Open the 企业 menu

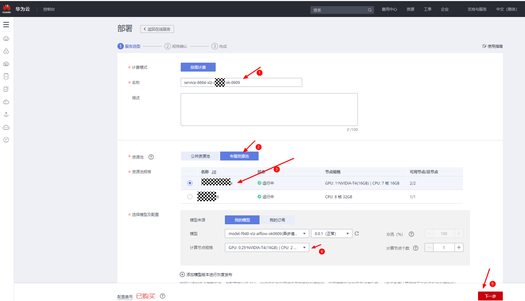[x=445, y=9]
